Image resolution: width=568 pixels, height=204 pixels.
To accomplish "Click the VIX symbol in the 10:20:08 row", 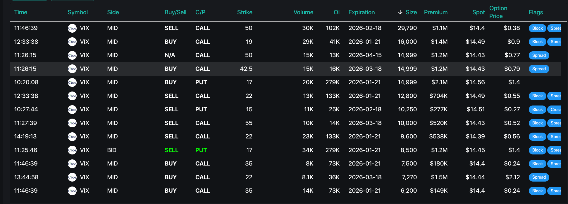I will tap(85, 82).
